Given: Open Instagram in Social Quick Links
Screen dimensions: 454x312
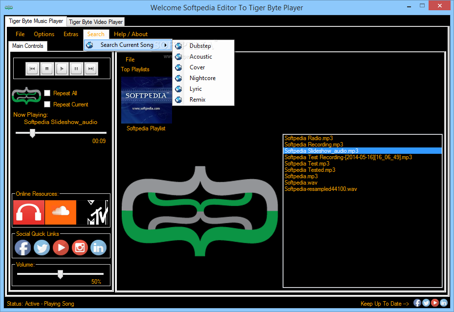Looking at the screenshot, I should pos(80,248).
